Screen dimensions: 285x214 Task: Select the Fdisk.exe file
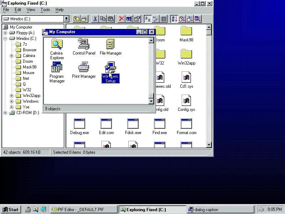(x=133, y=127)
